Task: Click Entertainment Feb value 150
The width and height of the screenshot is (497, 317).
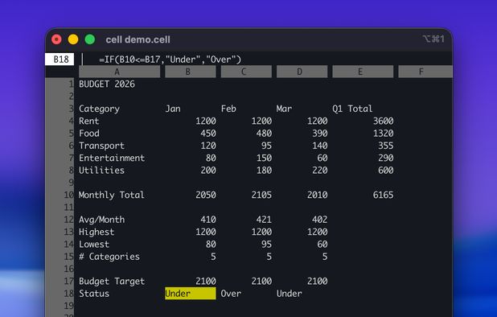Action: click(264, 158)
